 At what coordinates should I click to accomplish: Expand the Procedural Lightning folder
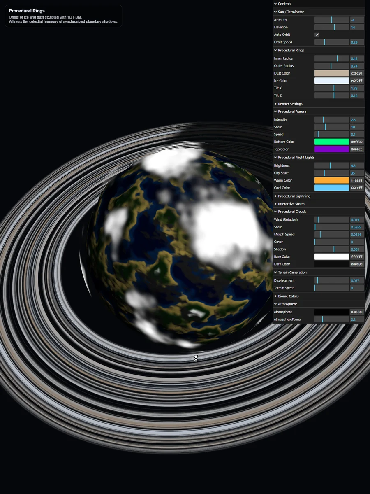click(x=294, y=196)
